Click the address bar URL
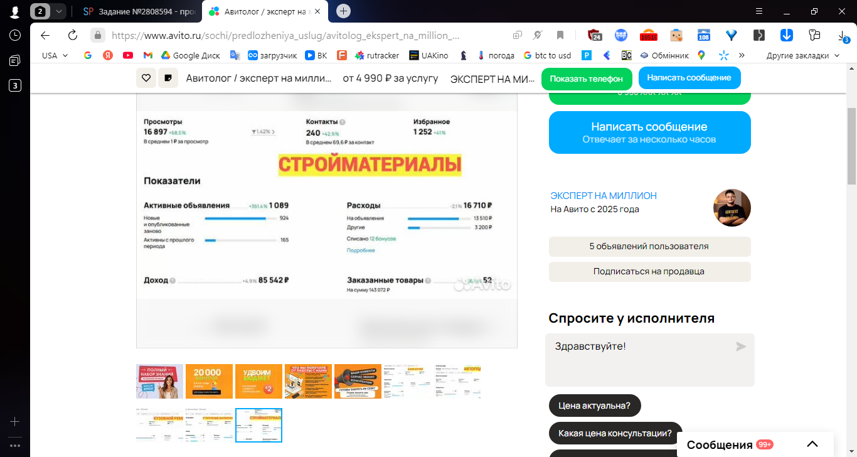Viewport: 857px width, 457px height. point(285,35)
